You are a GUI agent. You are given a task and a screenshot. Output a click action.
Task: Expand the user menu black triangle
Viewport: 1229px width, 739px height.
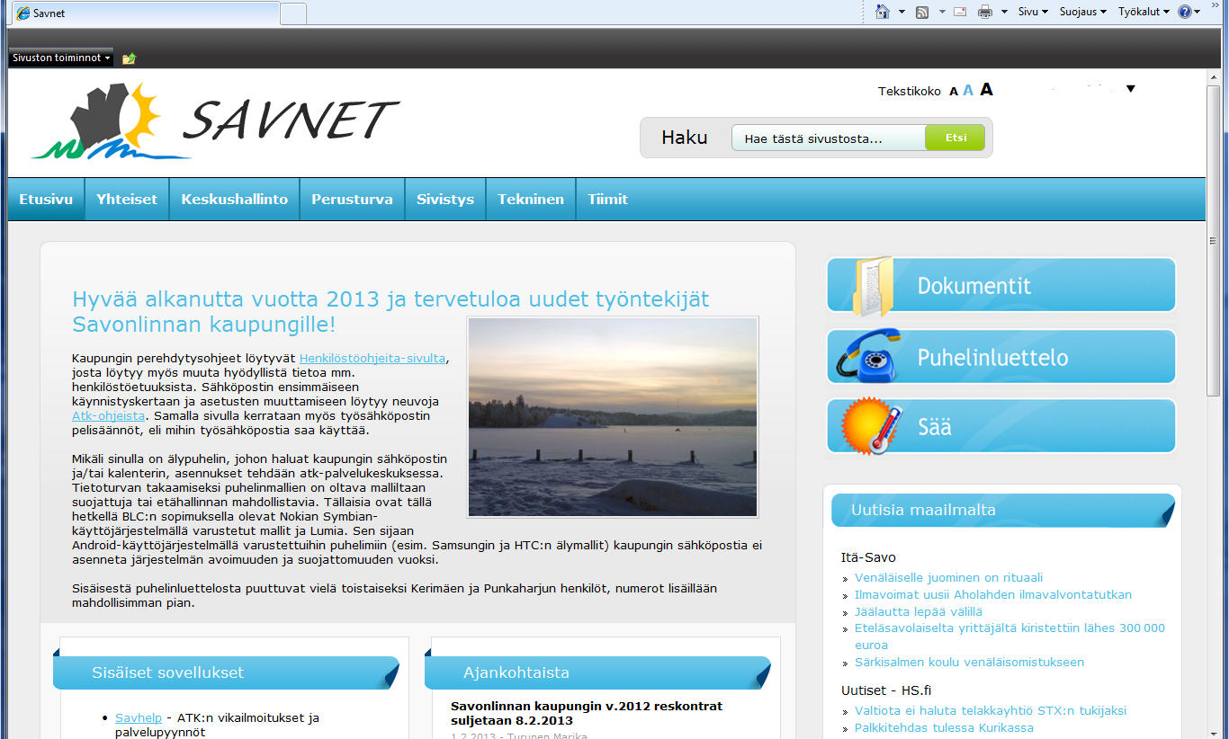click(1131, 89)
